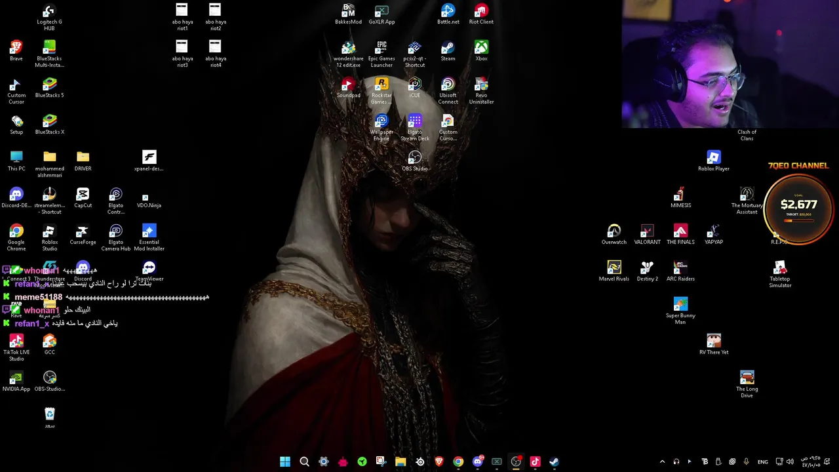Show hidden system tray icons

pos(662,462)
